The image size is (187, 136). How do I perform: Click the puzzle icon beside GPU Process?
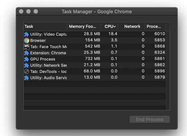(x=26, y=59)
